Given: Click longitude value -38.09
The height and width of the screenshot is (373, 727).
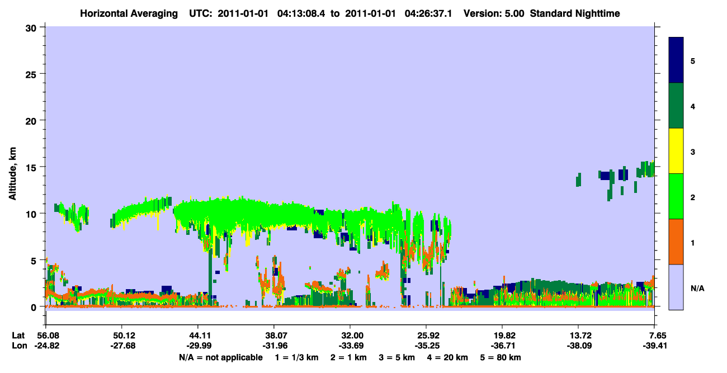Looking at the screenshot, I should [578, 346].
